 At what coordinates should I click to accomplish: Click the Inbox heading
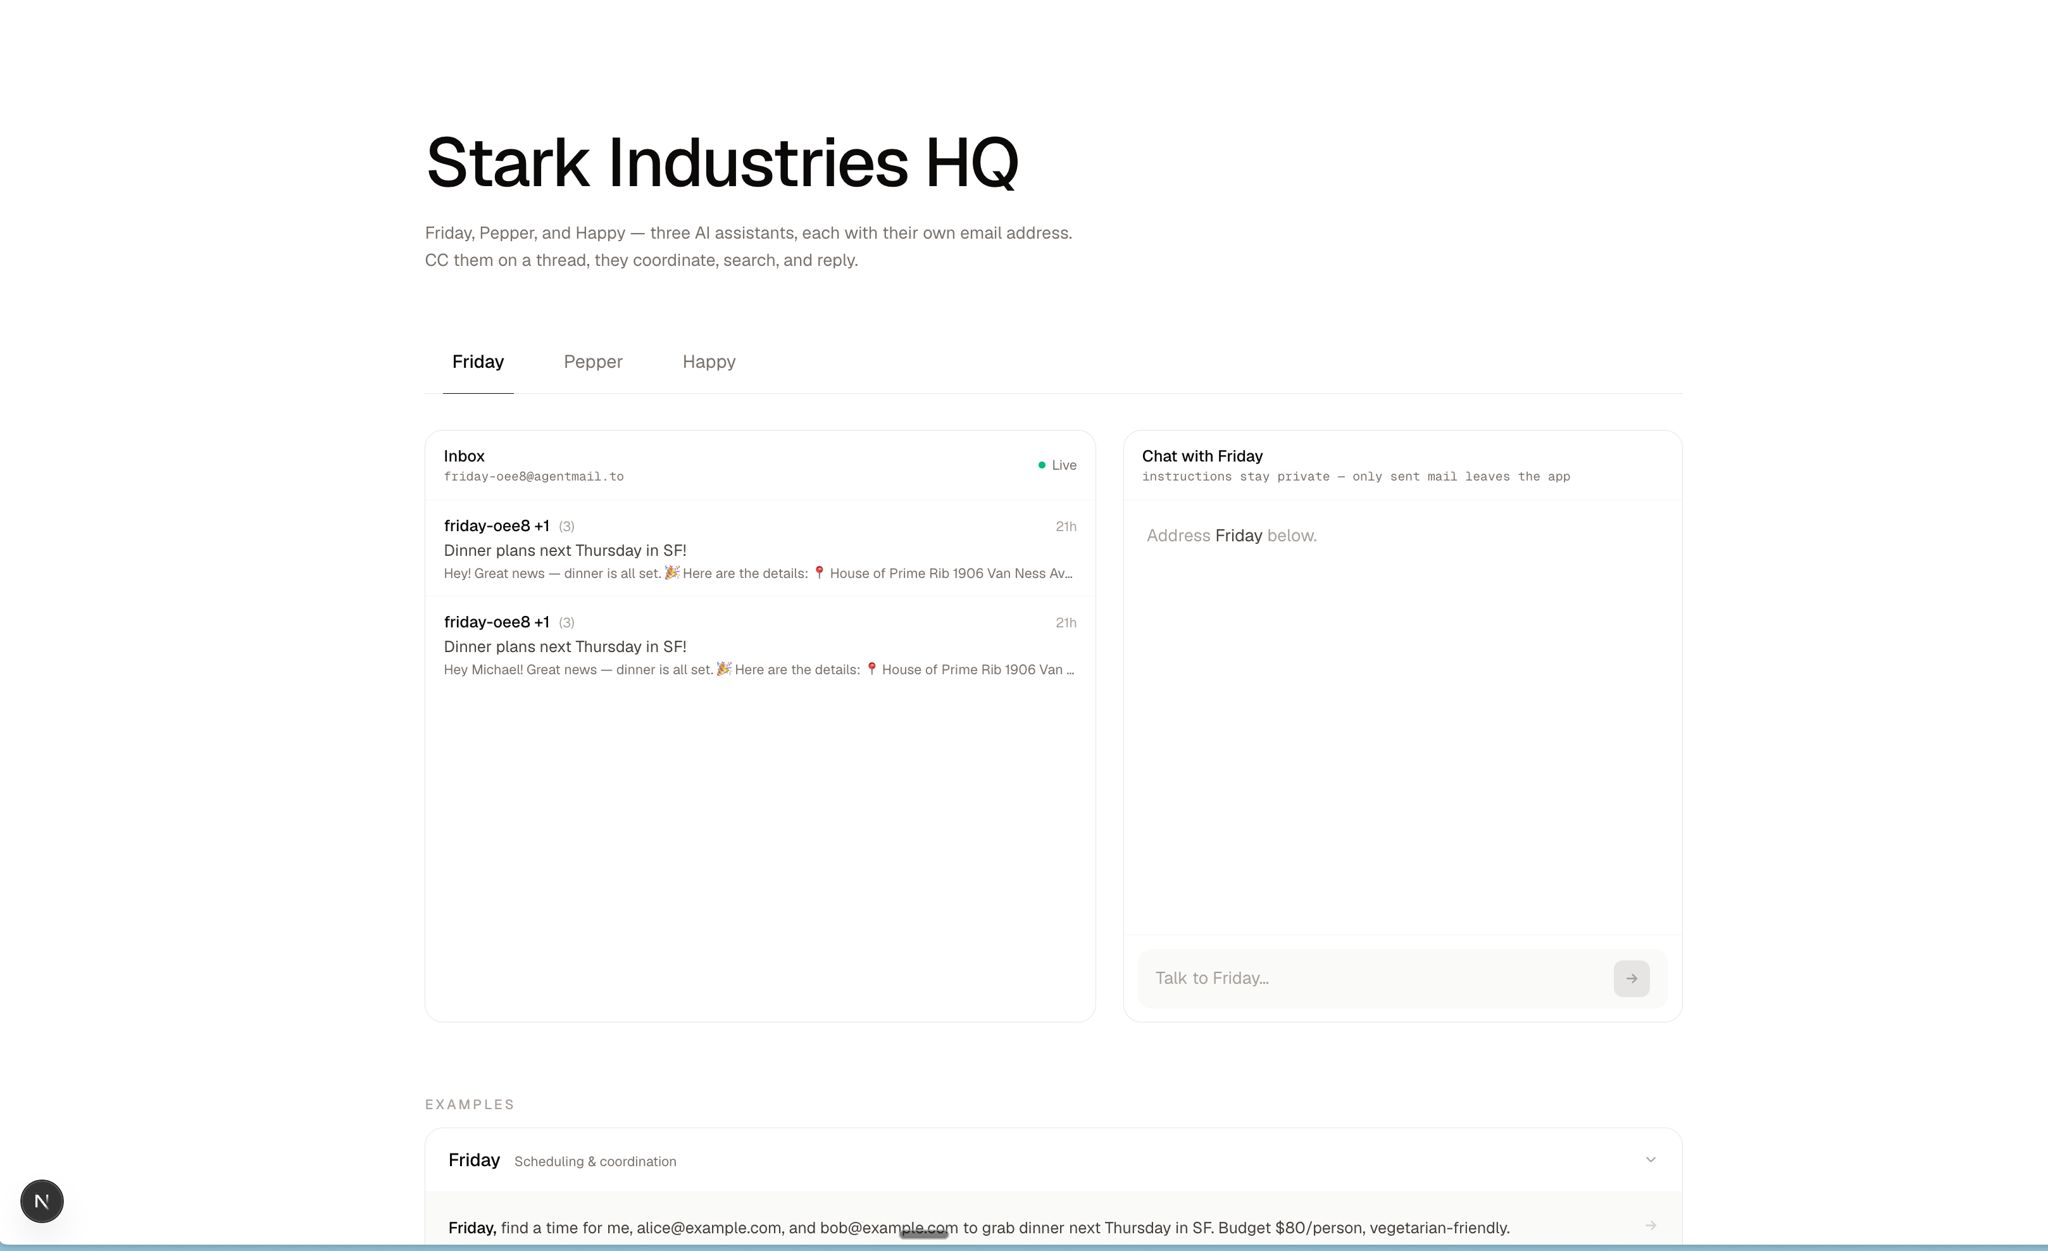point(464,456)
